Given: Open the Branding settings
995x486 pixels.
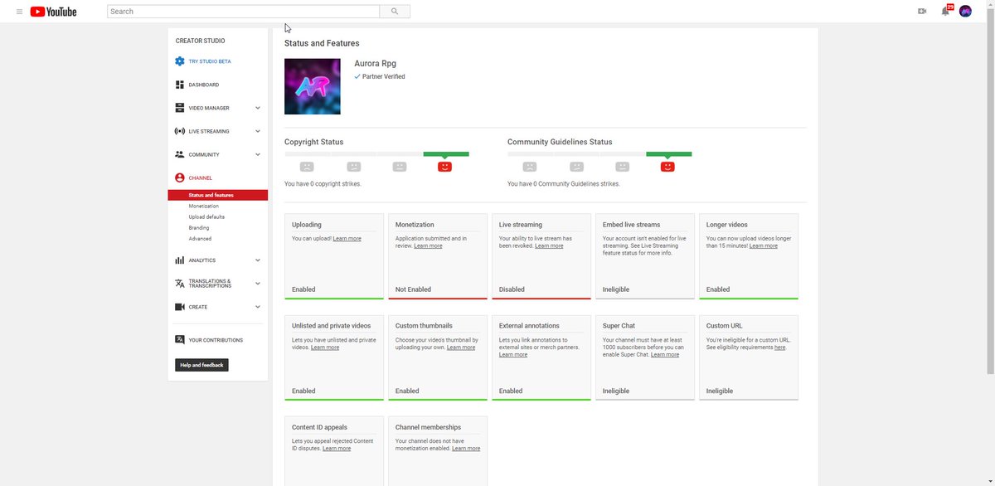Looking at the screenshot, I should click(x=199, y=227).
